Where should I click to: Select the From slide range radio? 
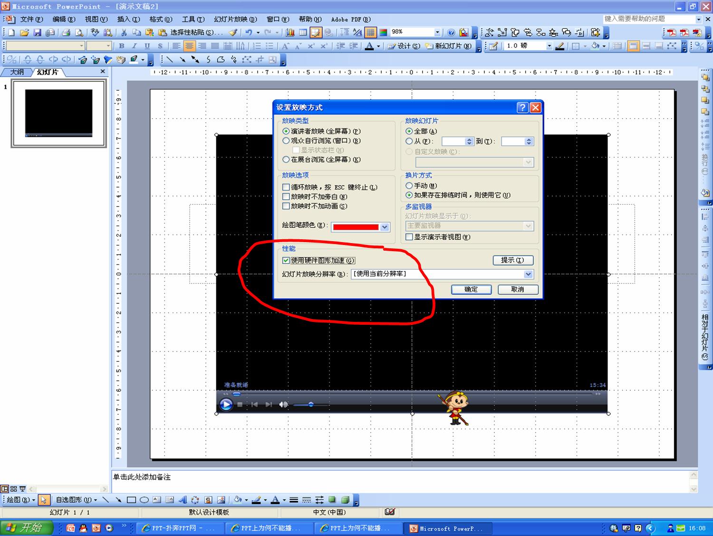(409, 141)
